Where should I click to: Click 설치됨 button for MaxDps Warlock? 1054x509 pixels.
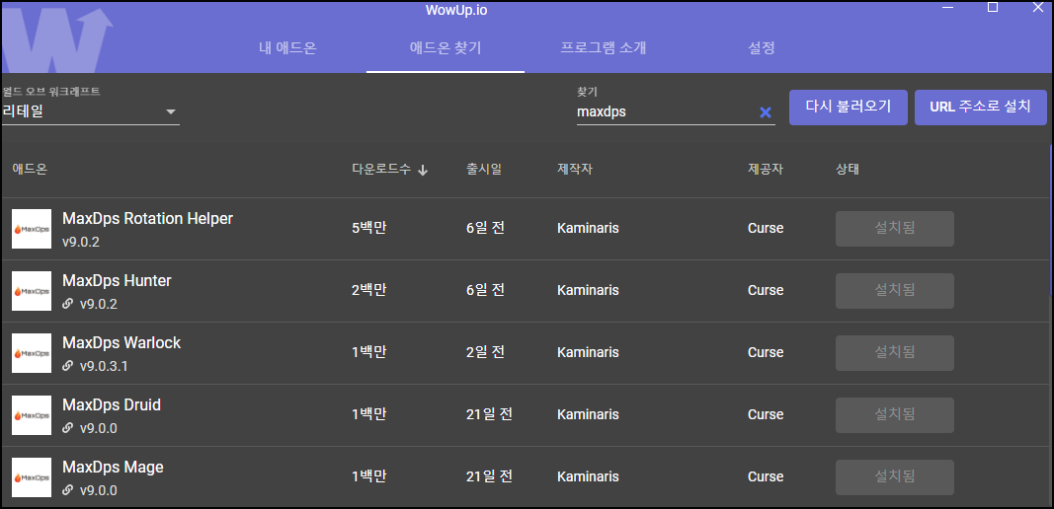point(895,352)
